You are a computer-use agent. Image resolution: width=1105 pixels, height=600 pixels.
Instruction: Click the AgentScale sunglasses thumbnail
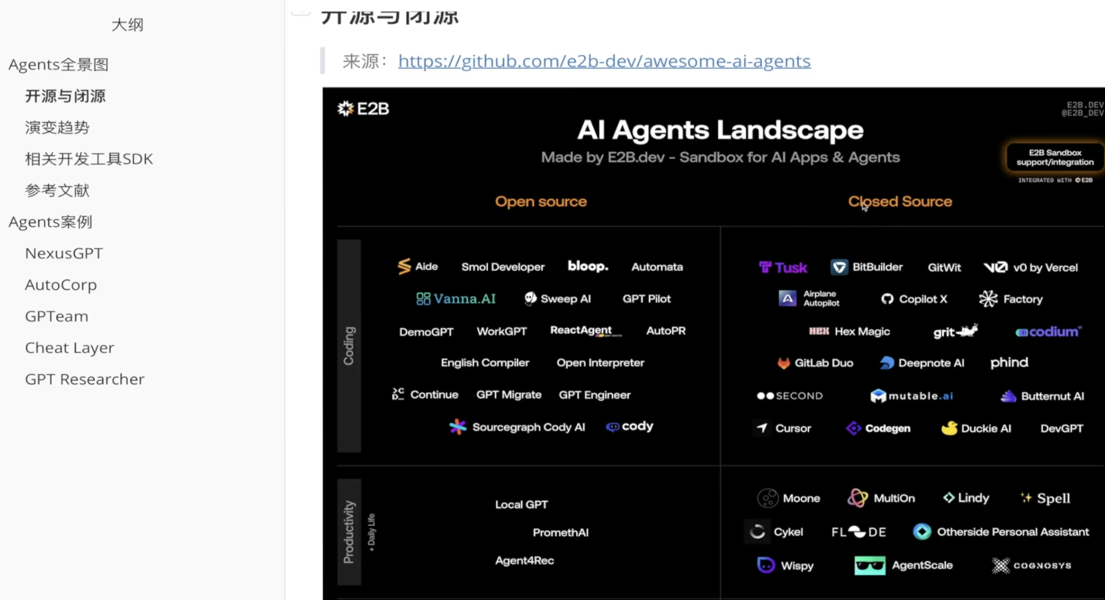pyautogui.click(x=870, y=566)
